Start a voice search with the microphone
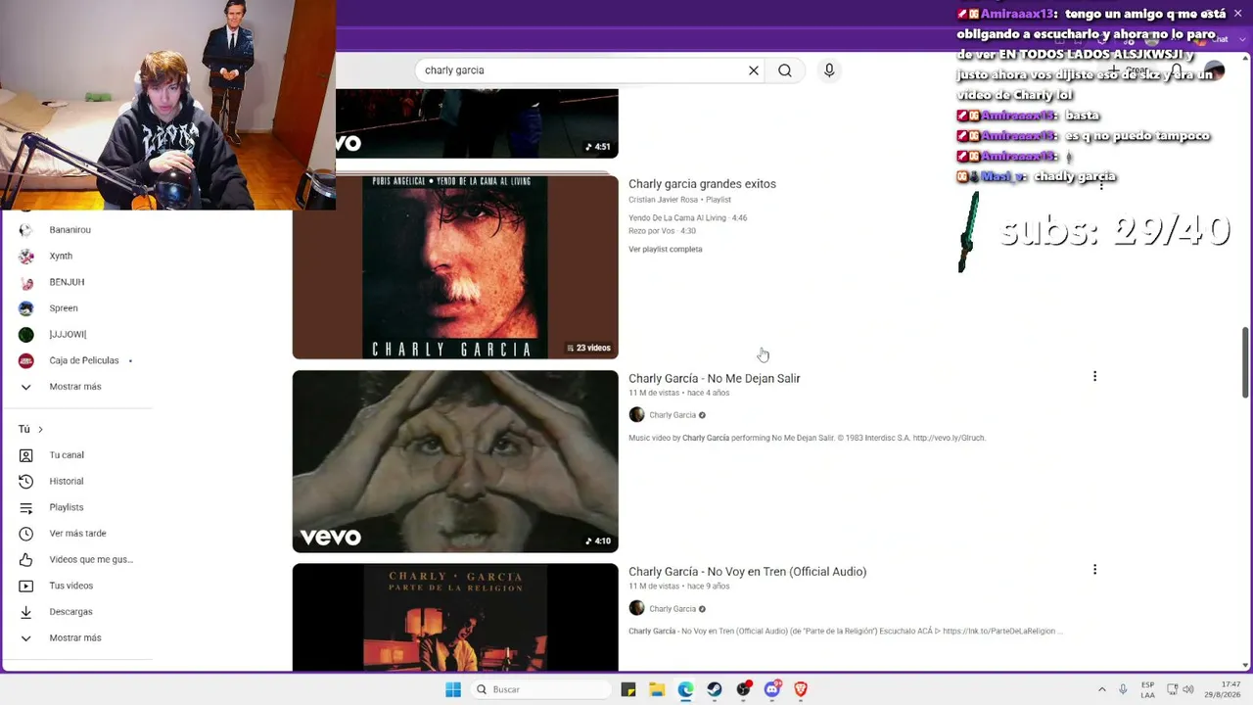1253x705 pixels. click(x=829, y=70)
